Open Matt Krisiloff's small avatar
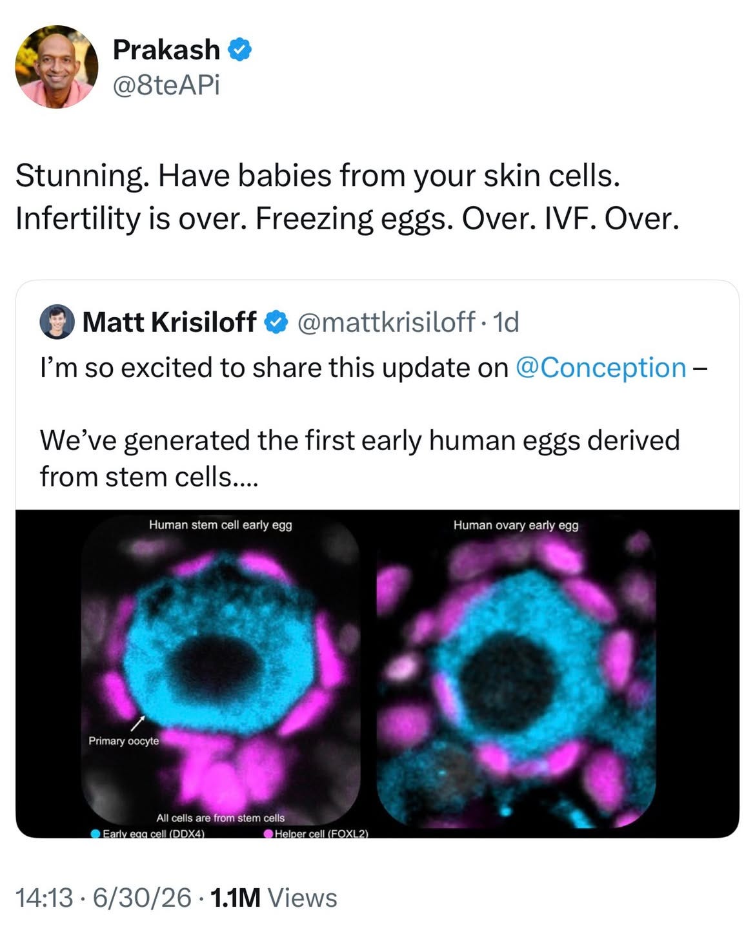This screenshot has height=945, width=755. coord(57,322)
